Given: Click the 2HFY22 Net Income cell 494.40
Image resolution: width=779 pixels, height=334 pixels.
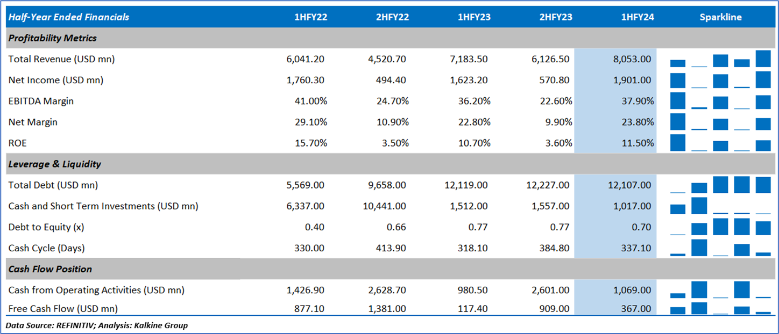Looking at the screenshot, I should 389,80.
